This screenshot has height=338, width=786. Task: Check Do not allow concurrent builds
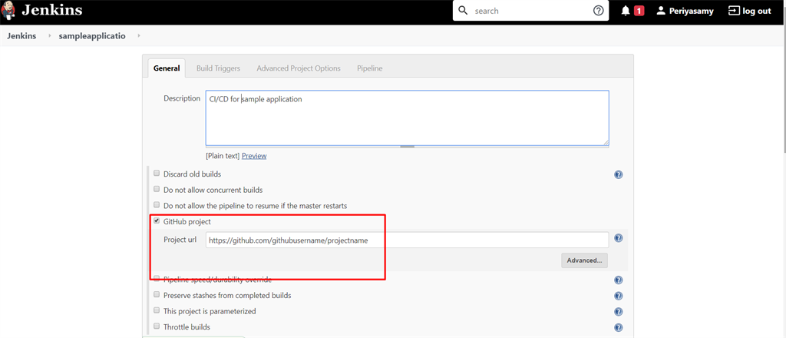(157, 190)
